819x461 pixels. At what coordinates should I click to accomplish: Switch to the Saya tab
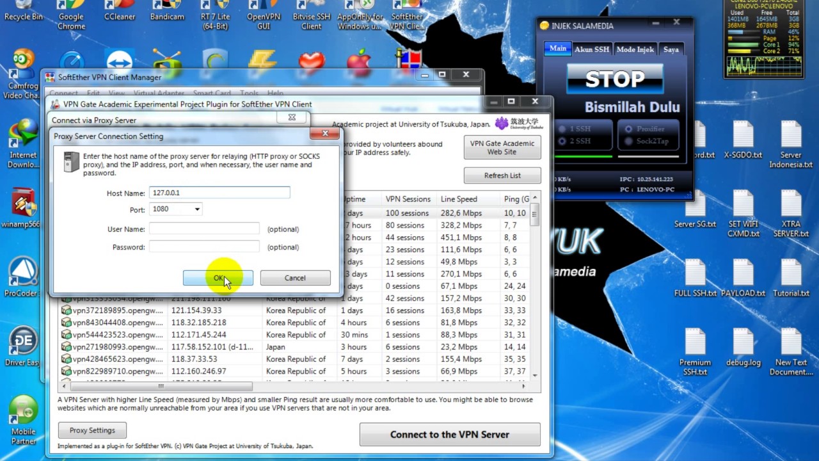pos(671,49)
